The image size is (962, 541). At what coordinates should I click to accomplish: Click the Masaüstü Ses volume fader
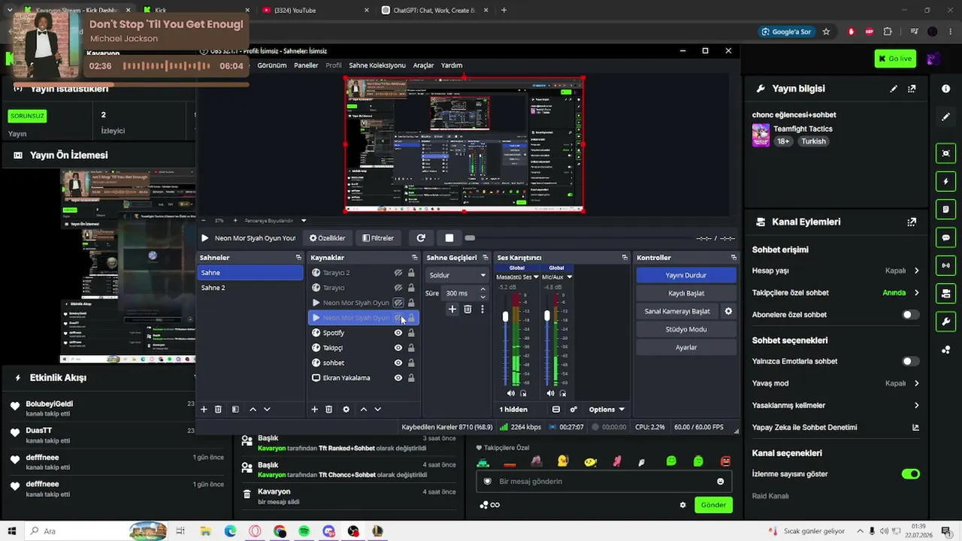pos(505,316)
